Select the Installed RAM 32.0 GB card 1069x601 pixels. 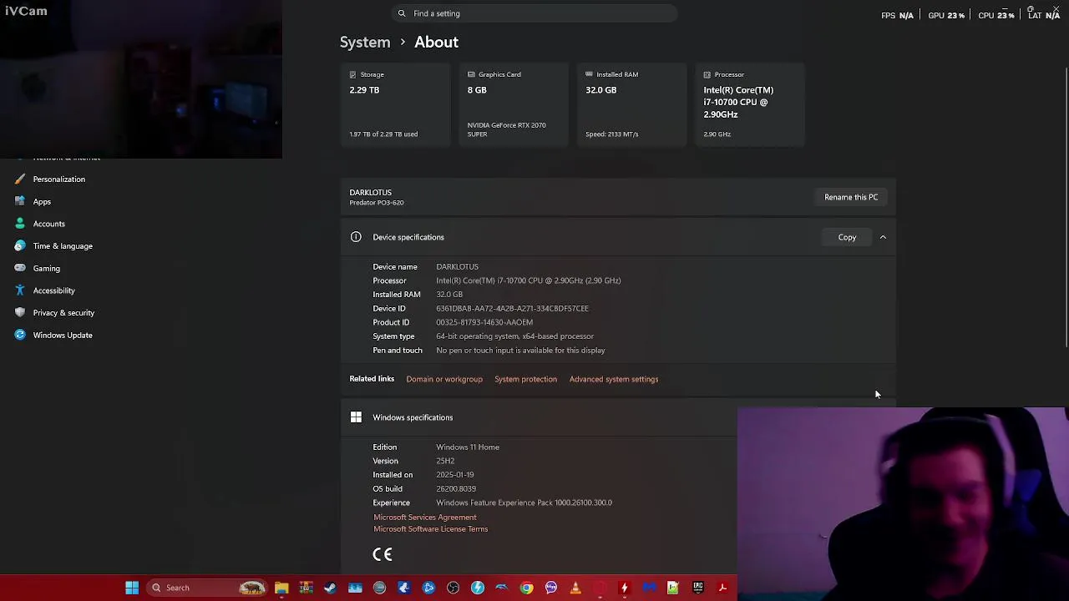[631, 104]
